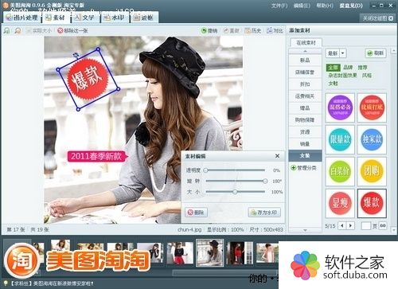Click the rotation handle above 爆款 sticker
This screenshot has width=398, height=289.
(x=76, y=55)
